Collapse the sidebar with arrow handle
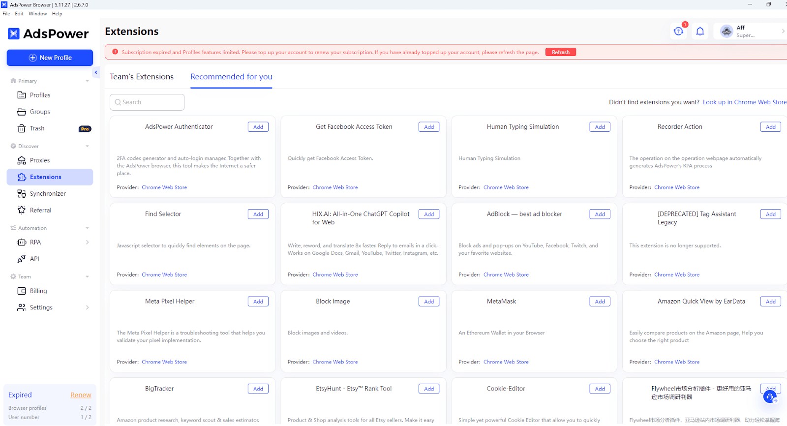The width and height of the screenshot is (787, 426). (96, 72)
